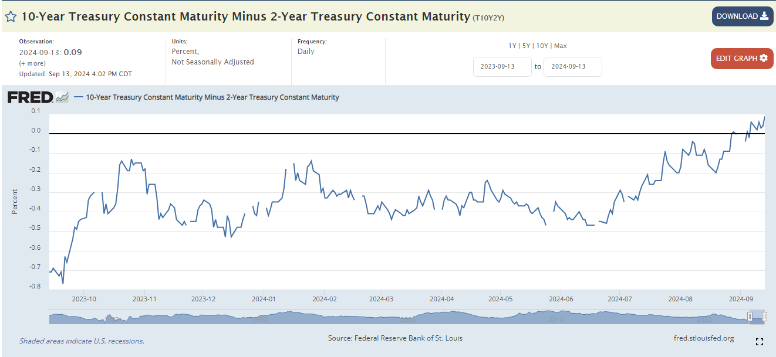Show the Max date range
Viewport: 776px width, 357px height.
560,46
